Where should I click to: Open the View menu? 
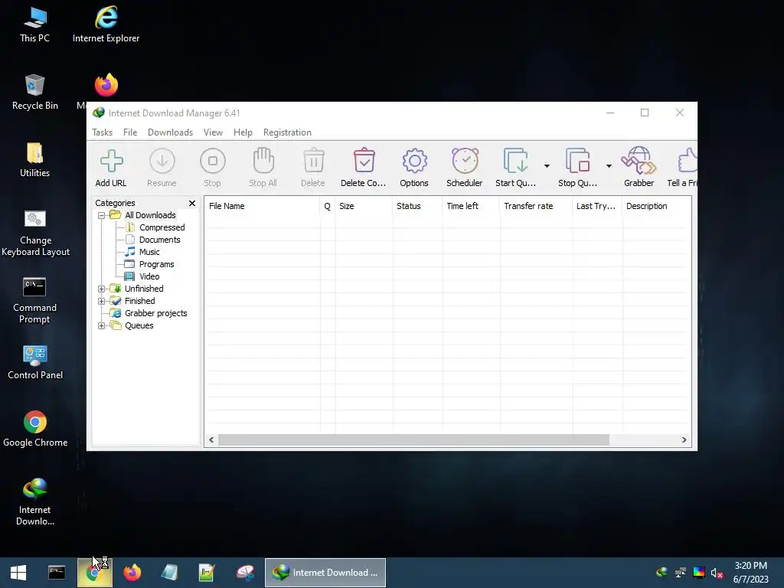coord(213,132)
